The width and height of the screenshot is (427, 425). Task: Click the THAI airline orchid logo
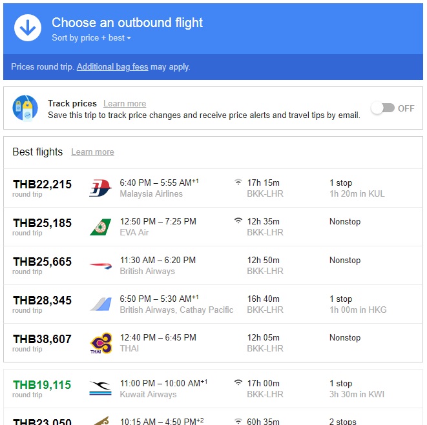(101, 343)
